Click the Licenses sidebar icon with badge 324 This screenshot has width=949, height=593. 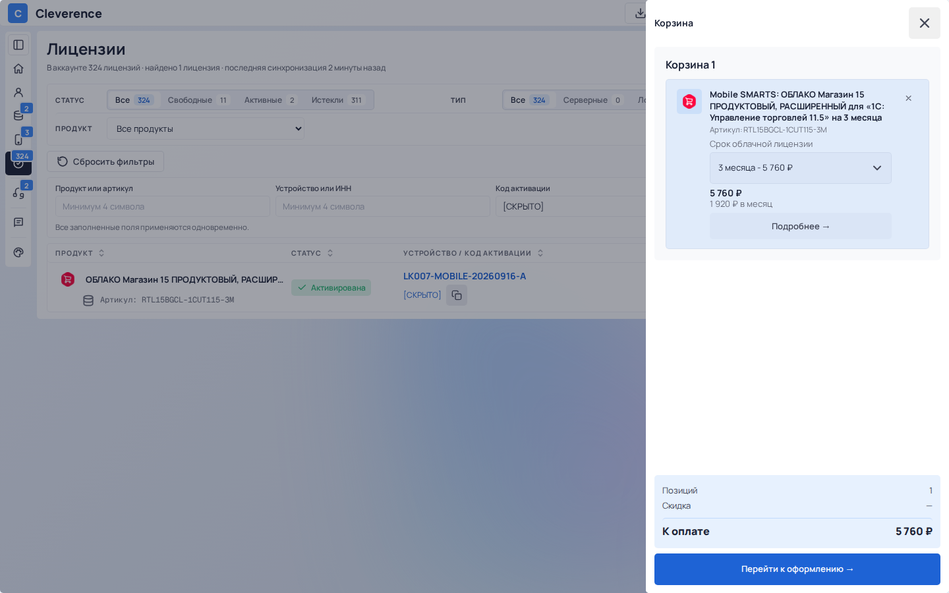18,163
